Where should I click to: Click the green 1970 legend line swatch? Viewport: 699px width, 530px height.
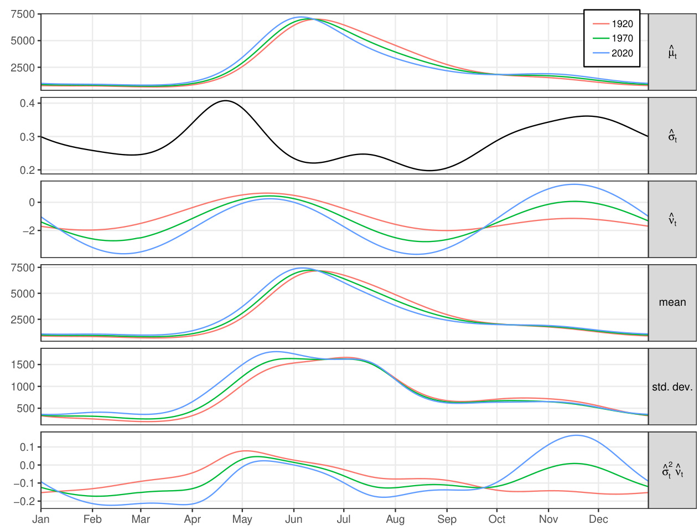600,38
